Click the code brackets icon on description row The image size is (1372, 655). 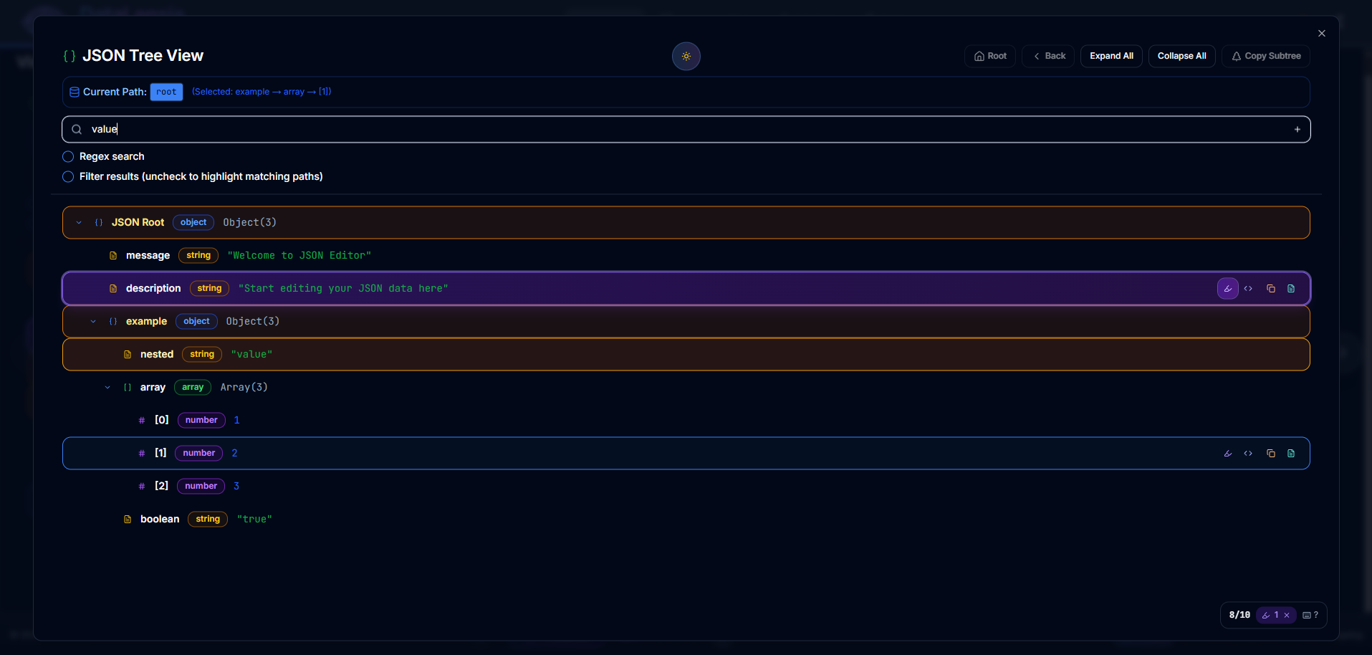pos(1248,289)
